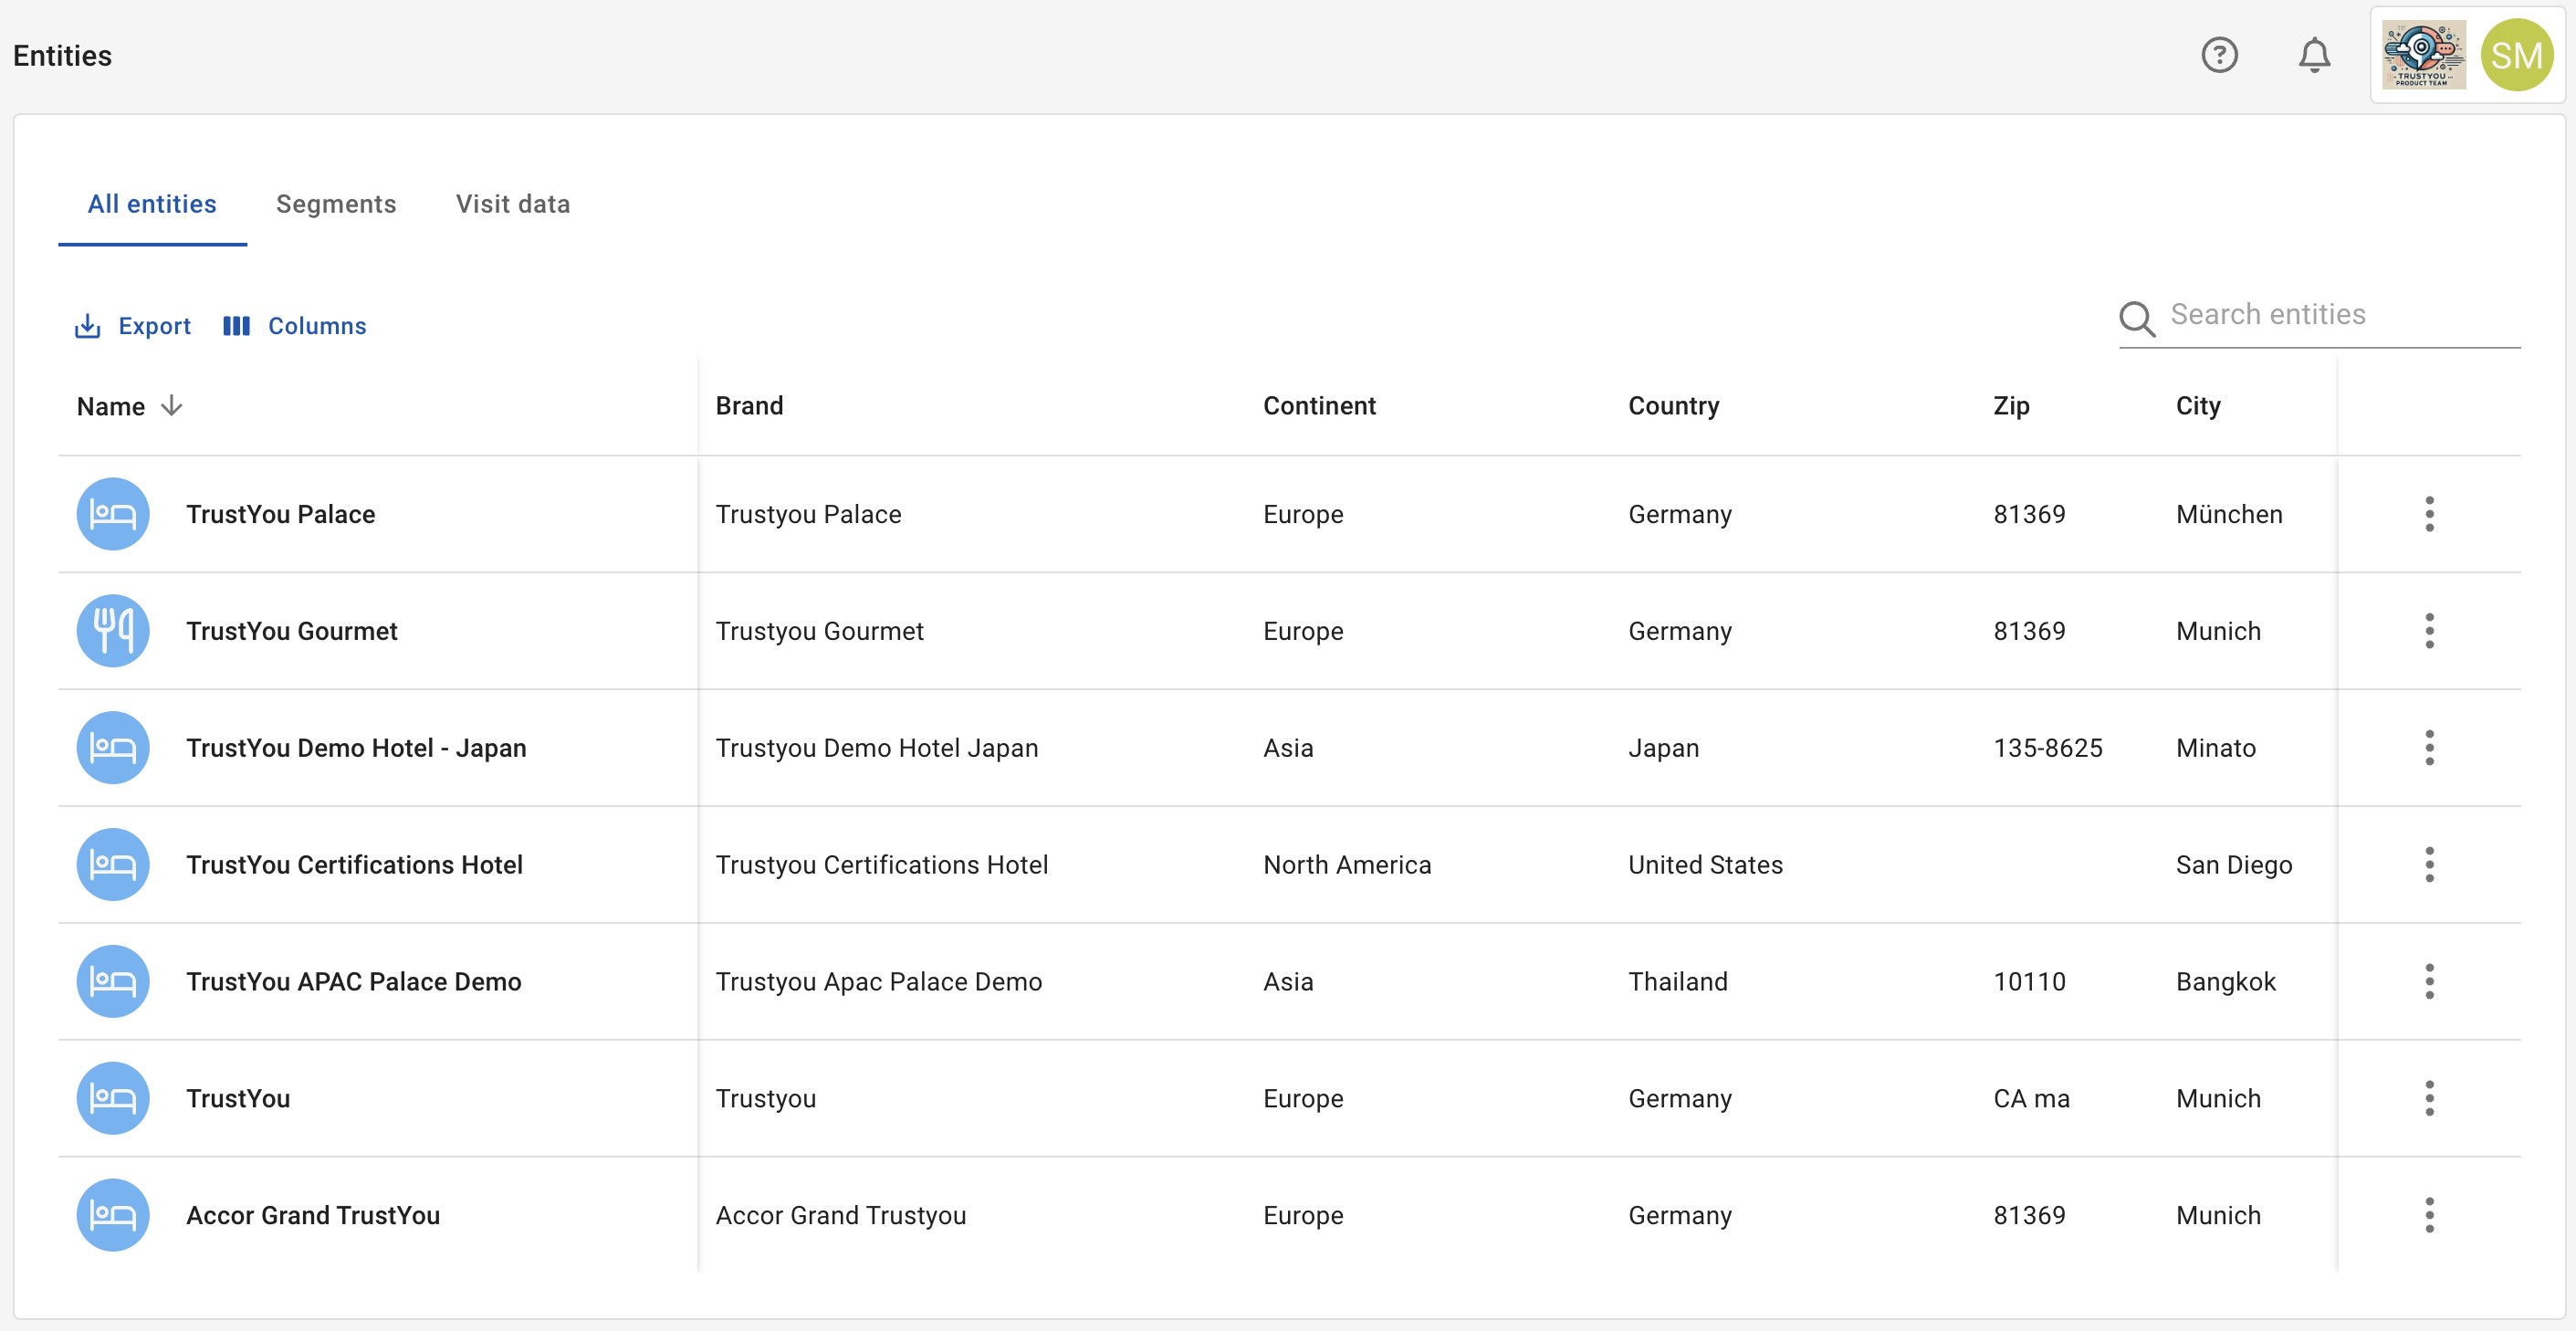This screenshot has height=1331, width=2576.
Task: Switch to the Visit data tab
Action: pyautogui.click(x=513, y=204)
